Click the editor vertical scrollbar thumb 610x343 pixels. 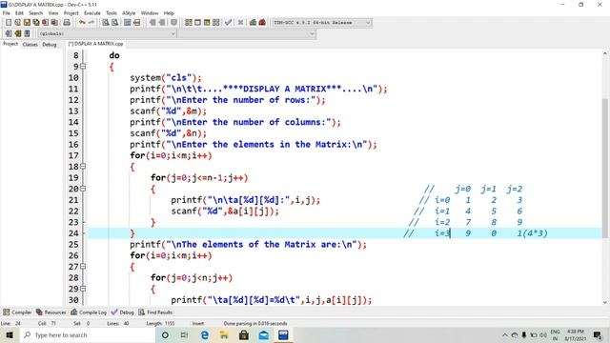pyautogui.click(x=605, y=168)
